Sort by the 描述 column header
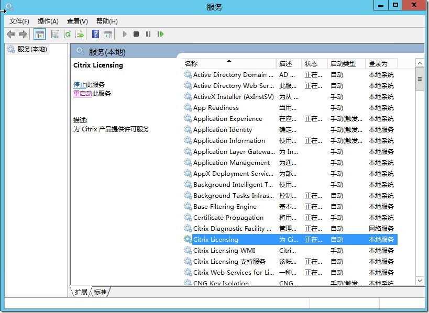 click(289, 64)
